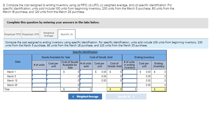The image size is (219, 127).
Task: Click March 18 units sold field
Action: pos(86,81)
